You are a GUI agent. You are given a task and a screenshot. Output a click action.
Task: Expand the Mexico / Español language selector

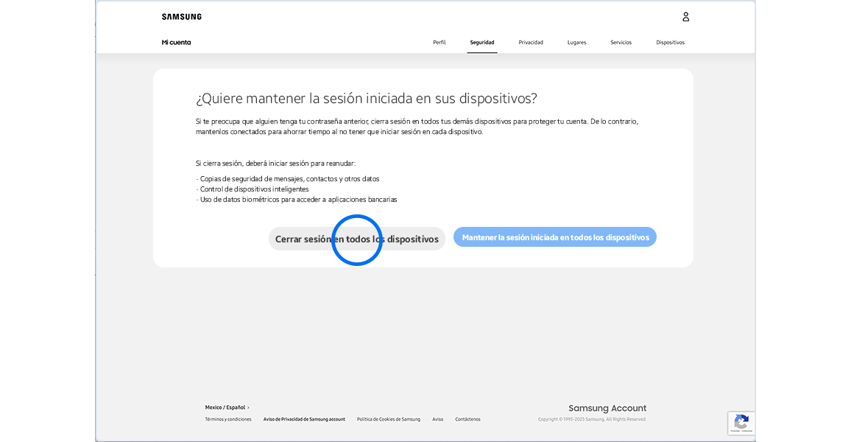(x=225, y=406)
